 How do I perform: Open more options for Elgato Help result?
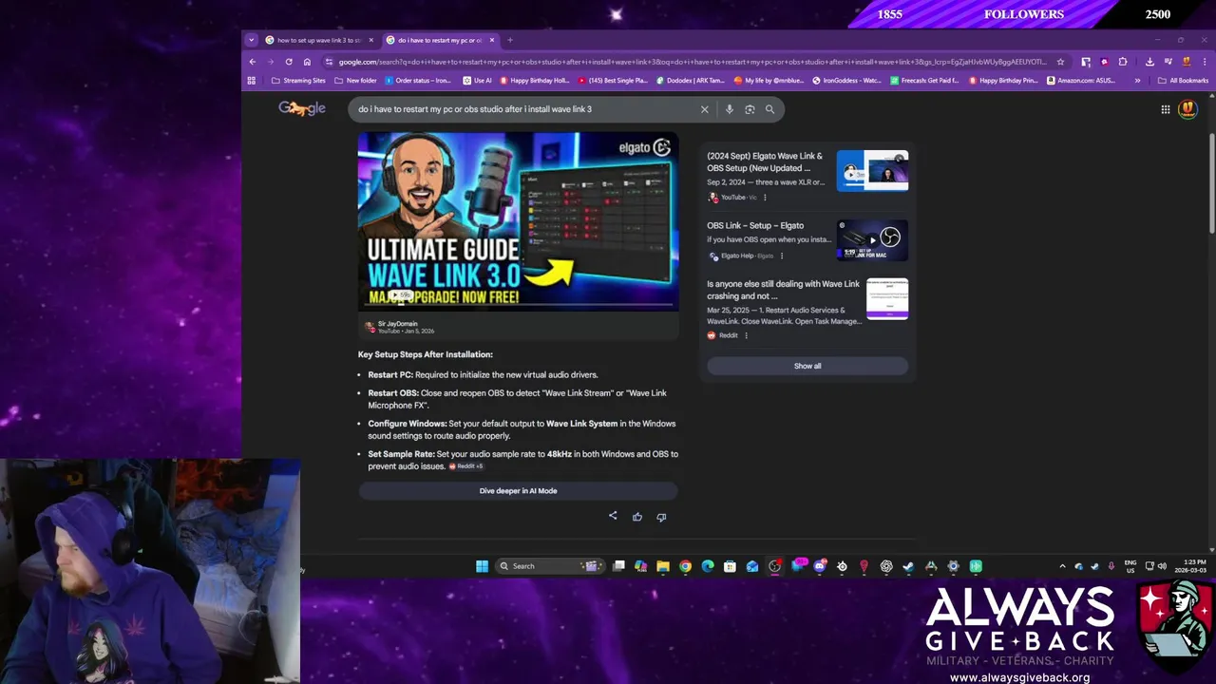[x=782, y=256]
